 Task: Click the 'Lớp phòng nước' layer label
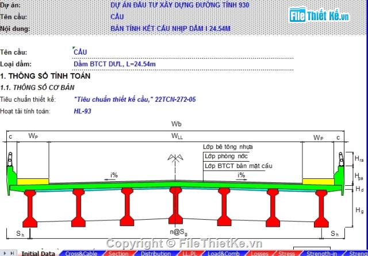(226, 156)
